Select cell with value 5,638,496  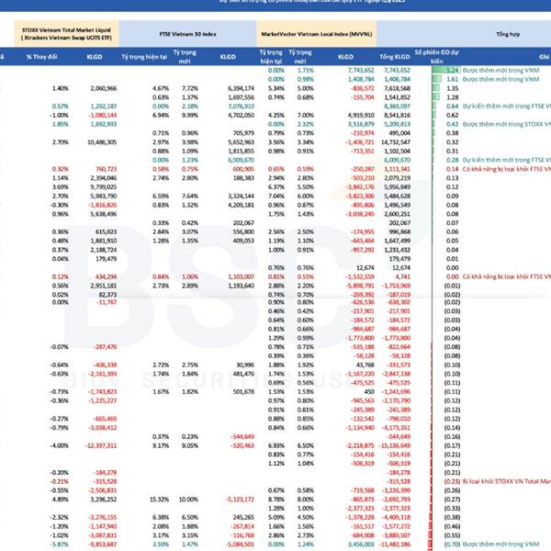tap(103, 214)
